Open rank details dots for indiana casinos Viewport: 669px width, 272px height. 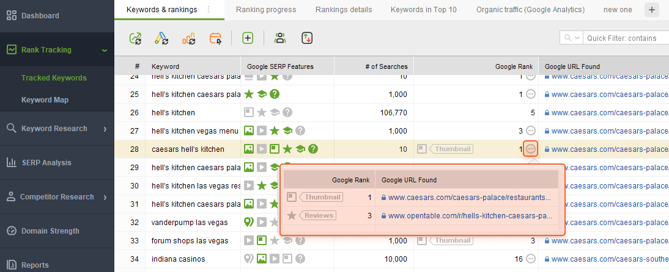tap(531, 259)
